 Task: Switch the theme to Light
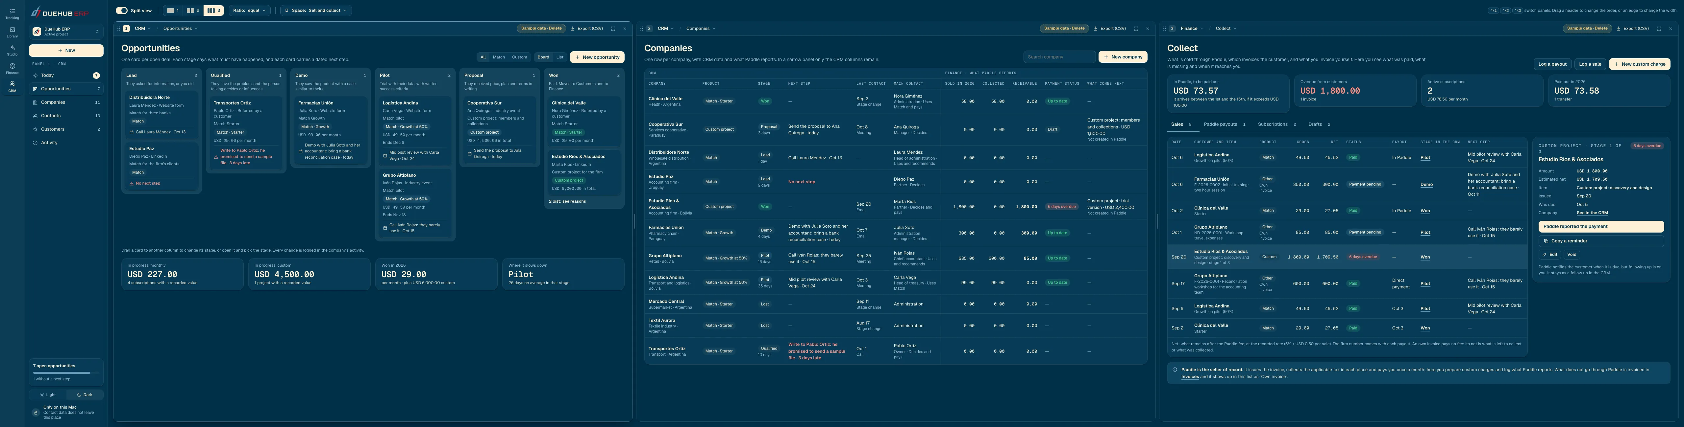pos(48,395)
